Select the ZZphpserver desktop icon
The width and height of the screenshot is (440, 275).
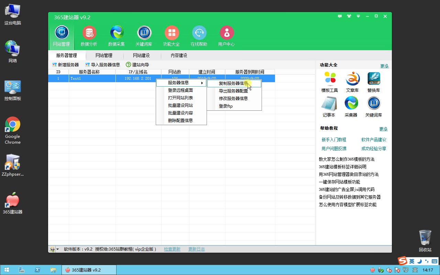coord(13,165)
